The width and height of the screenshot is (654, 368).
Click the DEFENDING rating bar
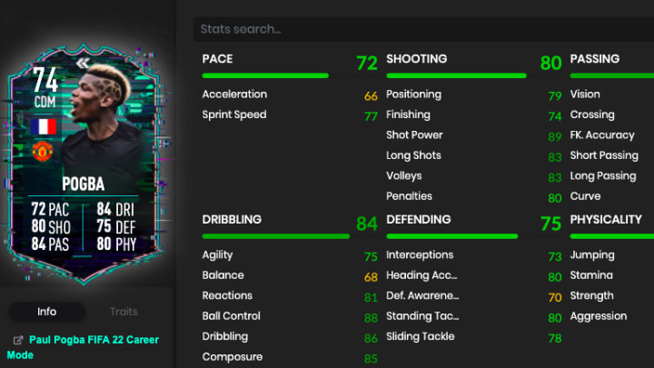[x=452, y=236]
